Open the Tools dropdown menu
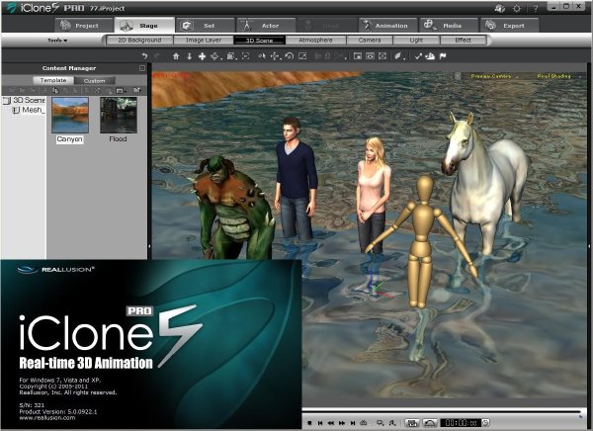 (57, 41)
